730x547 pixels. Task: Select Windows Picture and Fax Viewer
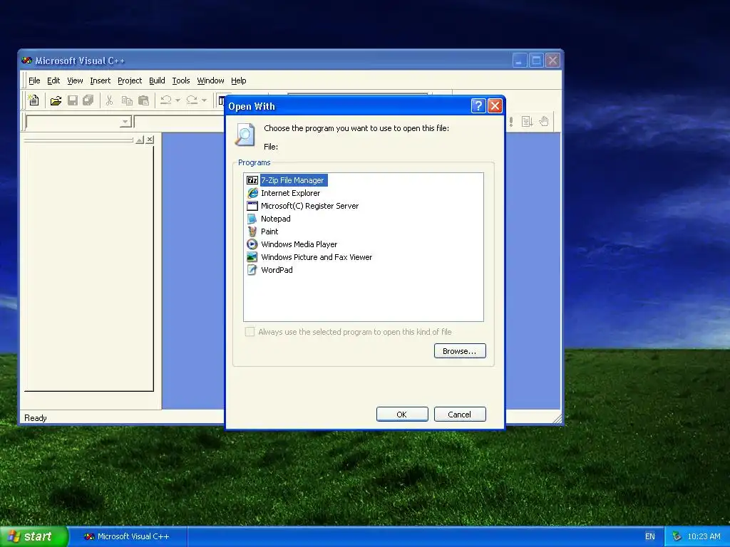pos(317,256)
